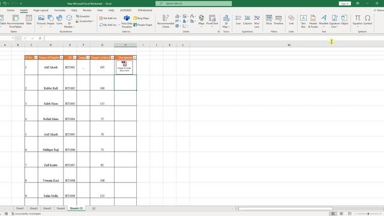Open the Screenshot dropdown
Screen dimensions: 384x216
[85, 22]
